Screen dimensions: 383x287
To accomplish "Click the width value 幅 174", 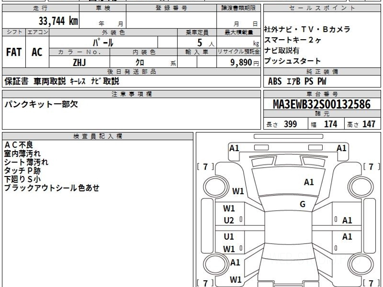I will (x=324, y=124).
